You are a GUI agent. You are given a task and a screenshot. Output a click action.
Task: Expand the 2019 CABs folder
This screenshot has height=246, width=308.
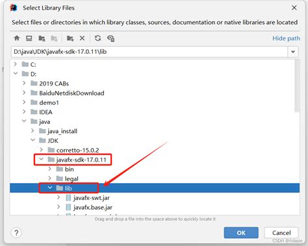(x=24, y=83)
